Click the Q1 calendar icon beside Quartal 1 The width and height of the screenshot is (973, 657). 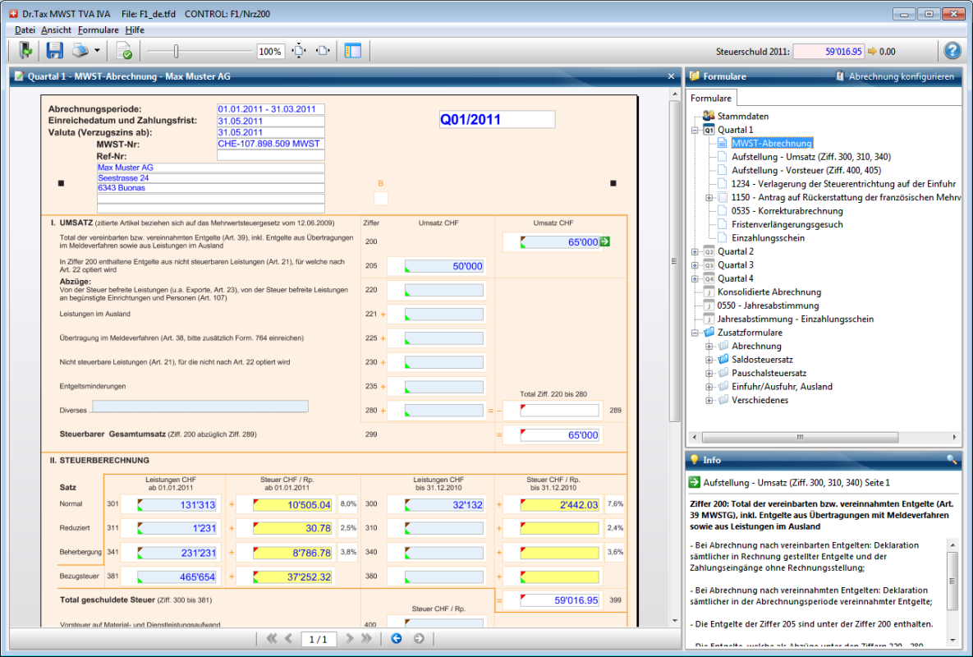pos(709,131)
